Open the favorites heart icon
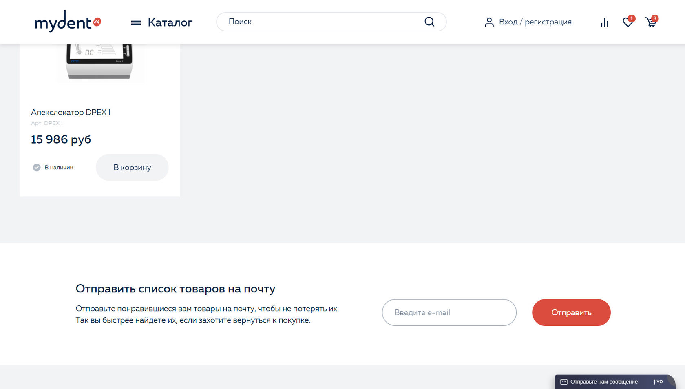 tap(627, 22)
